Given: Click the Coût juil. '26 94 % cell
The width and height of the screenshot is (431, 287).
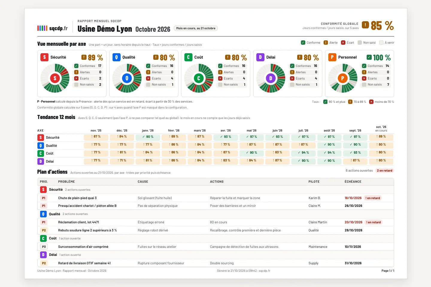Looking at the screenshot, I should click(x=303, y=153).
